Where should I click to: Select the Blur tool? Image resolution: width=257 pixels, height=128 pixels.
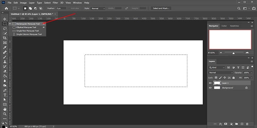click(x=5, y=81)
